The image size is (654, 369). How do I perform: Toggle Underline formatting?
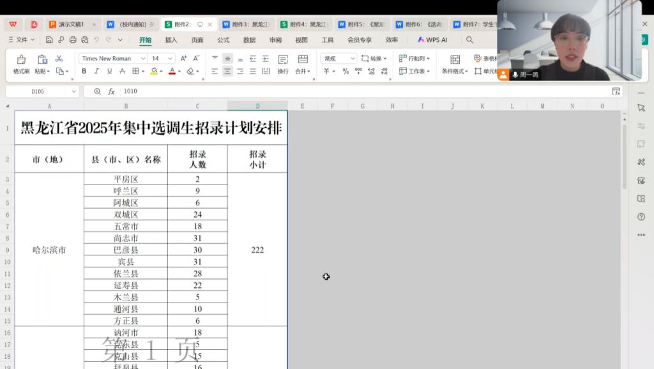(x=109, y=72)
